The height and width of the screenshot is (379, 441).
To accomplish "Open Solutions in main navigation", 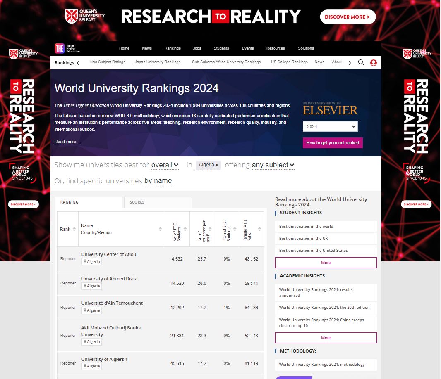I will tap(306, 48).
